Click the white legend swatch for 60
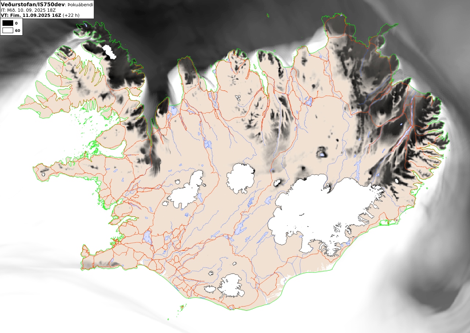Viewport: 470px width, 333px height. (x=8, y=30)
